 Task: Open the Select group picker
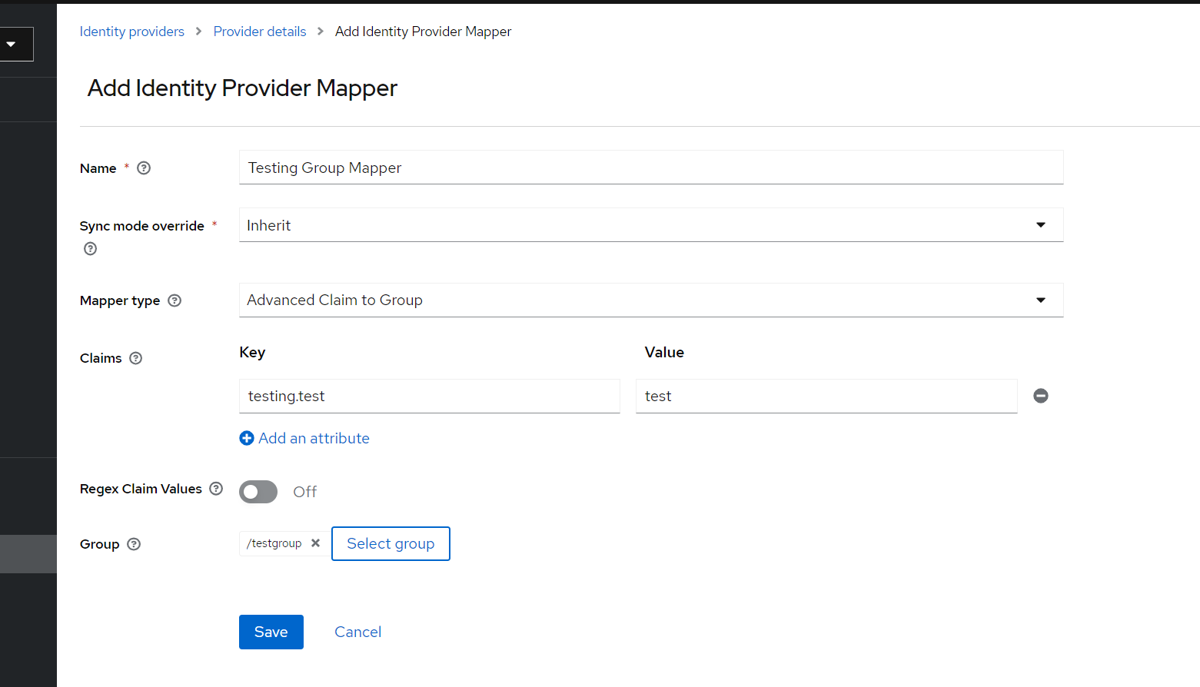[390, 543]
